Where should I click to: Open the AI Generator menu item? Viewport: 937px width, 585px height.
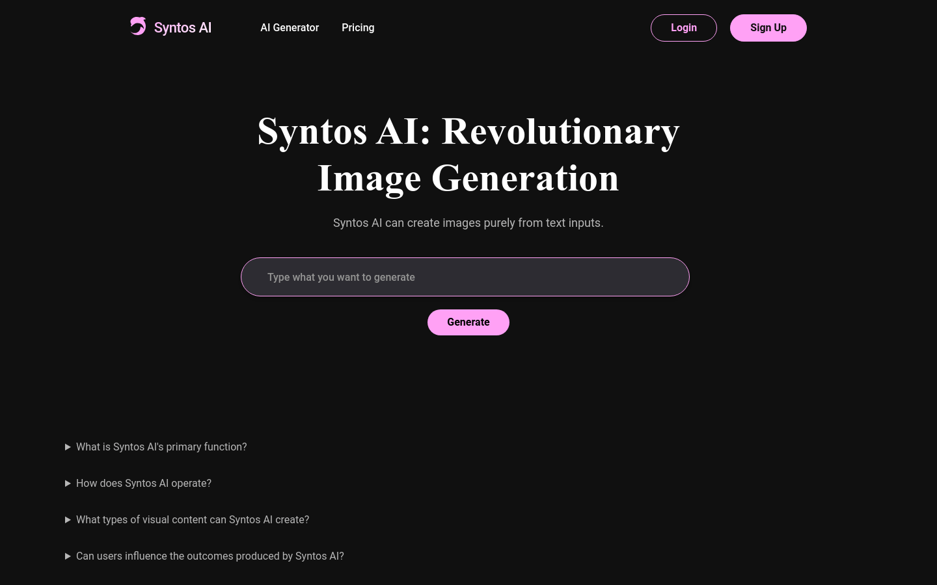pyautogui.click(x=290, y=27)
